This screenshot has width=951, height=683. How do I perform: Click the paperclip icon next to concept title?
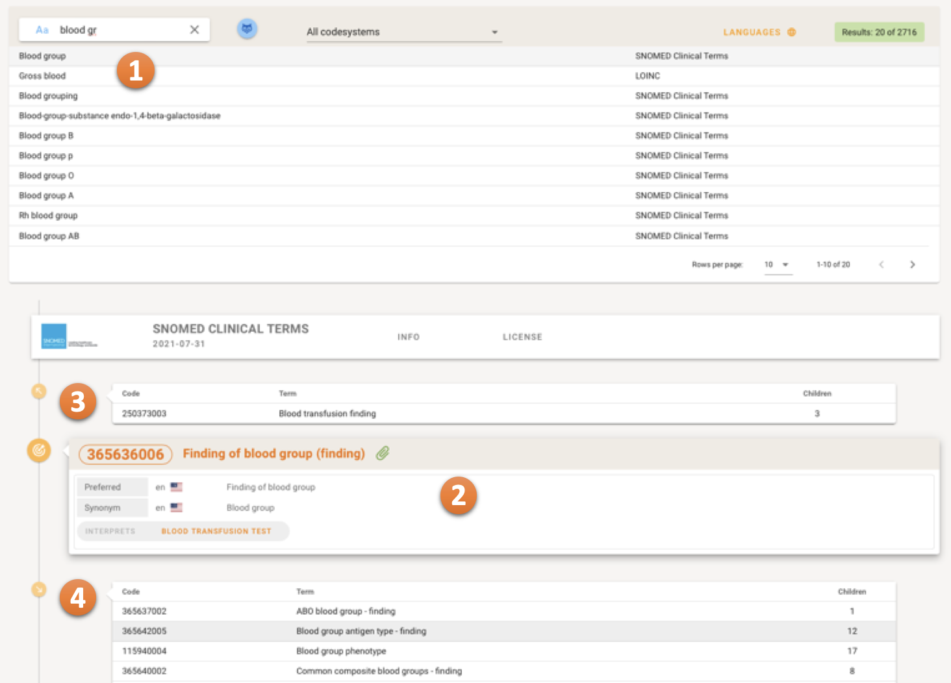click(x=383, y=453)
